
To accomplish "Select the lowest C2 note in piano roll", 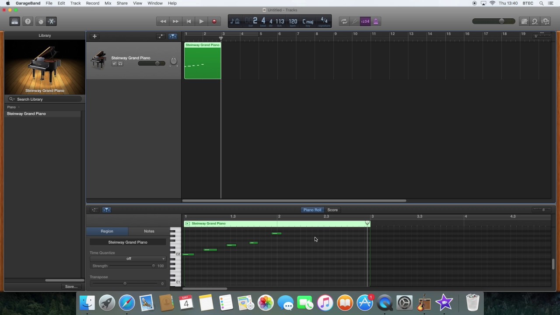I will pyautogui.click(x=189, y=255).
